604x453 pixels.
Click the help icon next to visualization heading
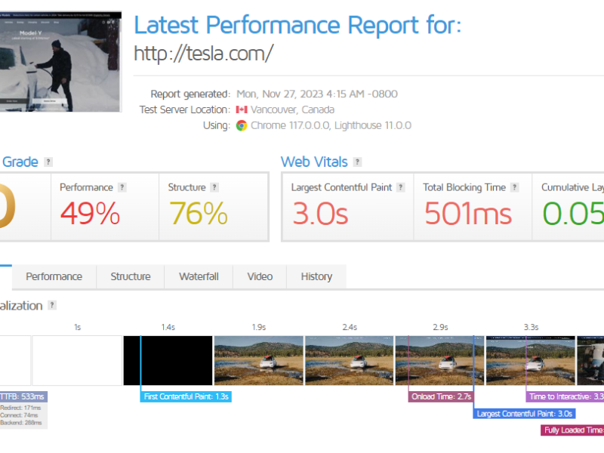(52, 305)
